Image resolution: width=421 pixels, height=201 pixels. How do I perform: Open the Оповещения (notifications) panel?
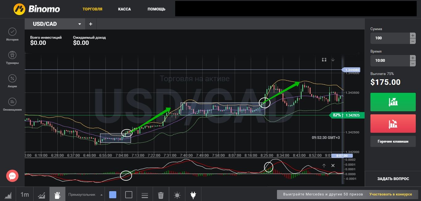pyautogui.click(x=12, y=104)
